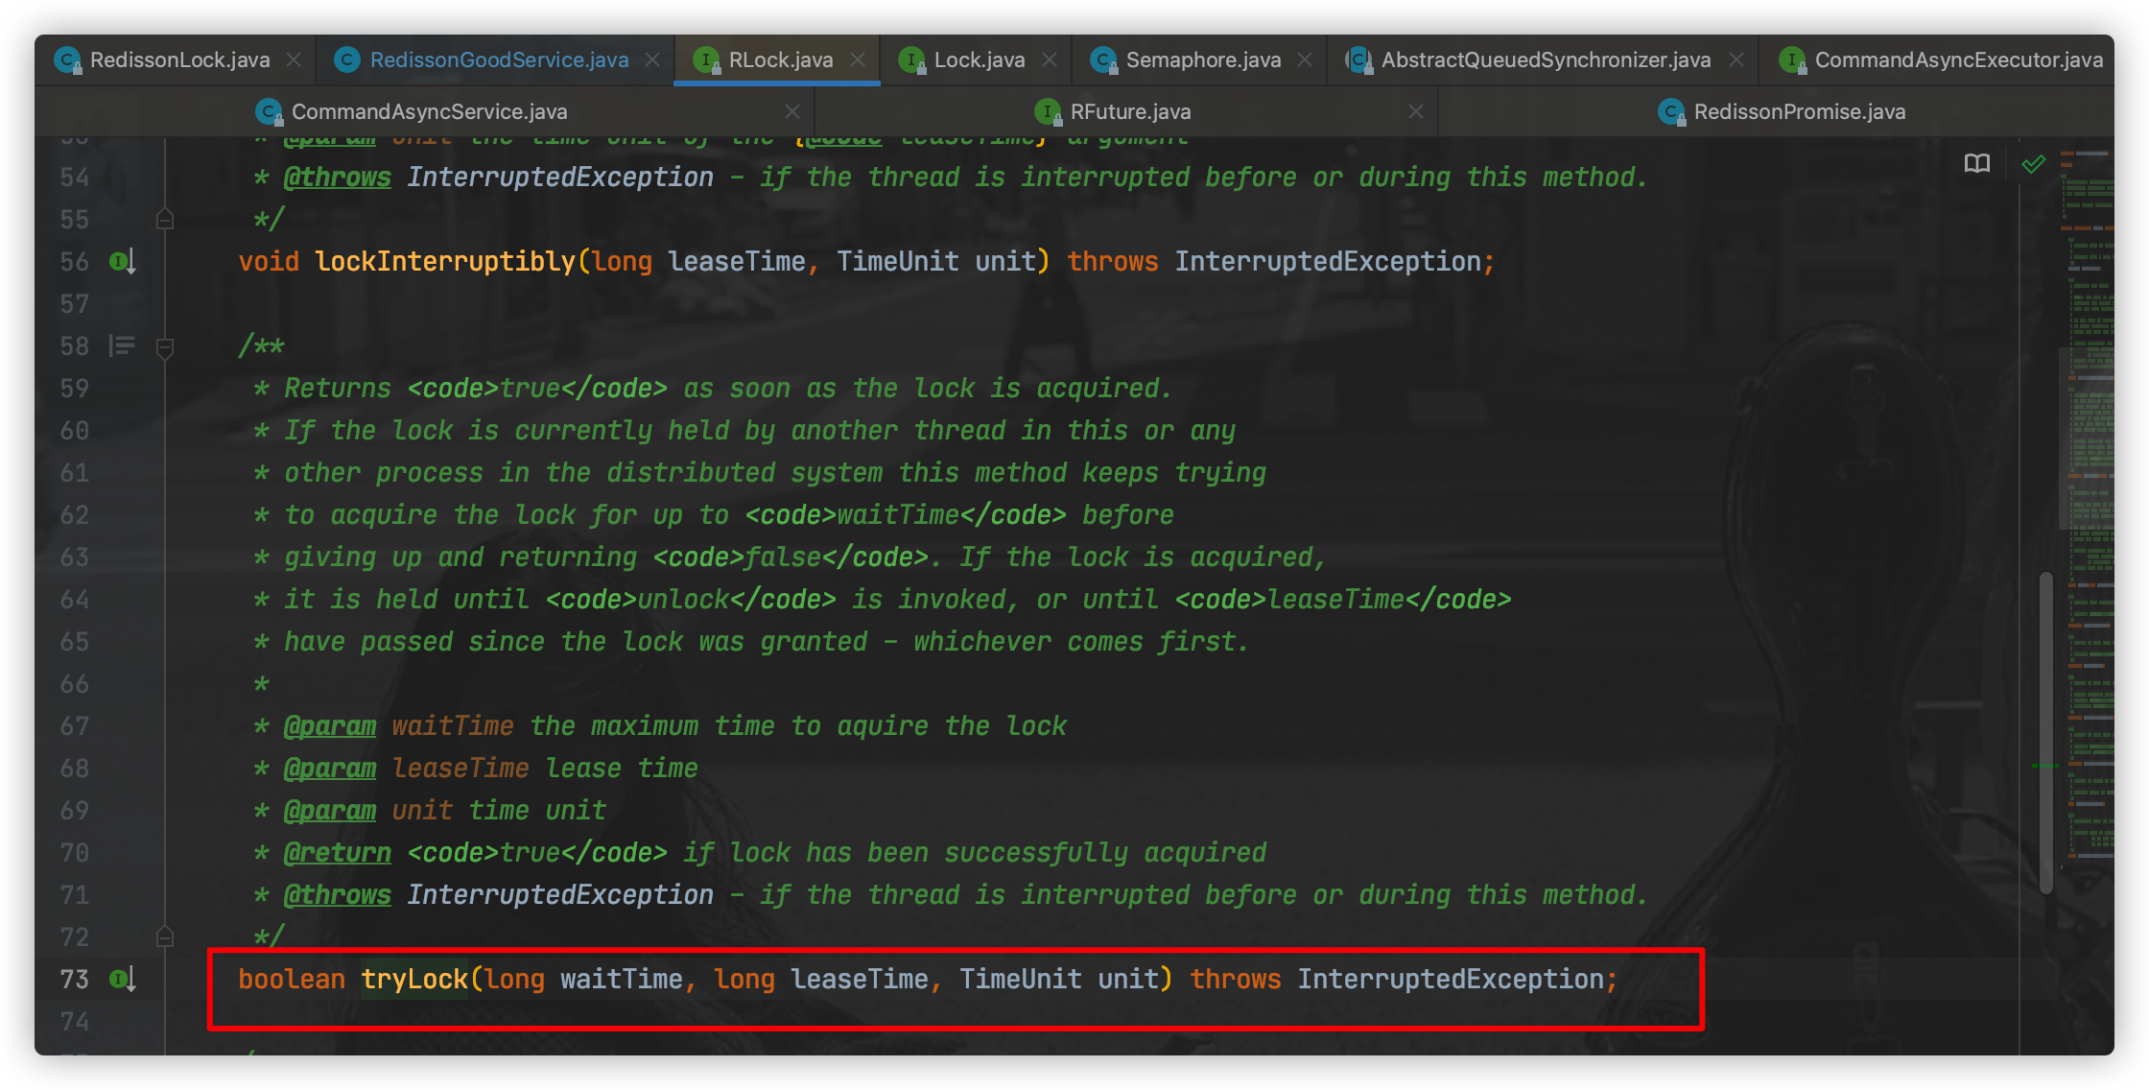Toggle rendered doc view icon on line 58

click(122, 345)
